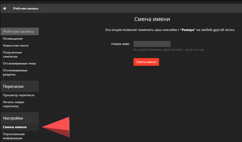Click the bold nickname Ривера
The image size is (242, 142).
(x=188, y=30)
